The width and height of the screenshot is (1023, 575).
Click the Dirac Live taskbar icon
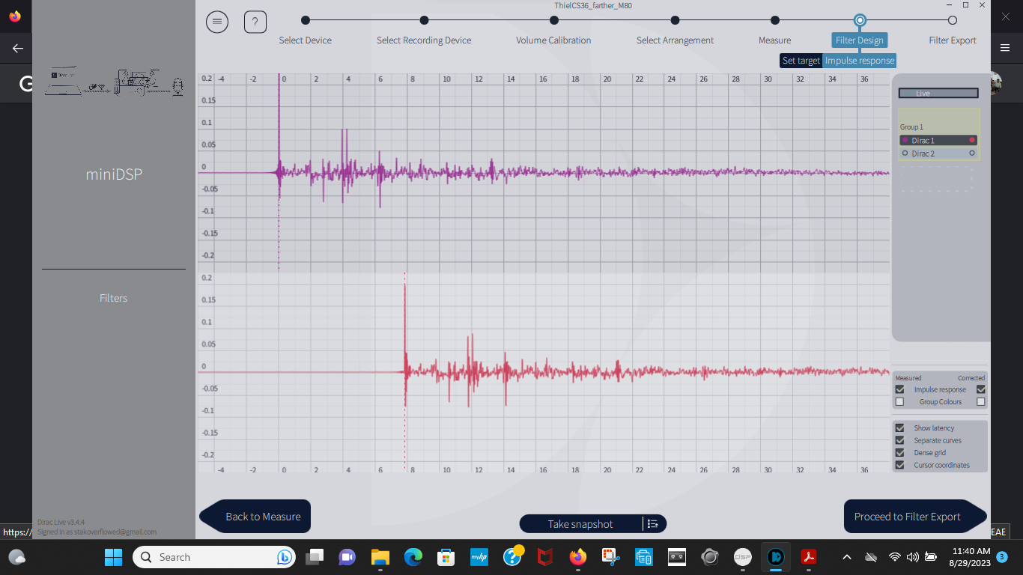point(776,557)
